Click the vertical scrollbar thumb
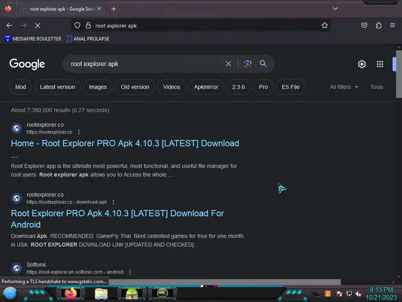The height and width of the screenshot is (302, 402). point(399,74)
